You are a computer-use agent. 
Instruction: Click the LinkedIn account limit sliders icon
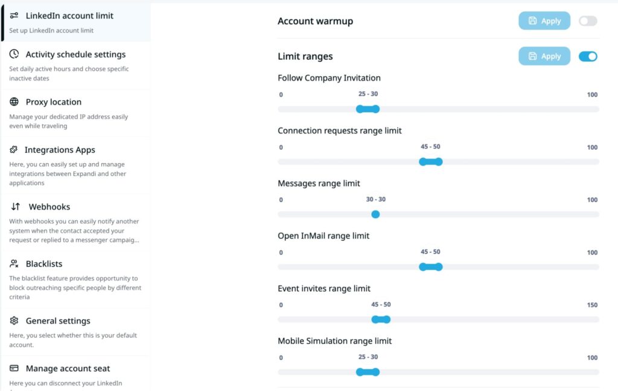[14, 16]
